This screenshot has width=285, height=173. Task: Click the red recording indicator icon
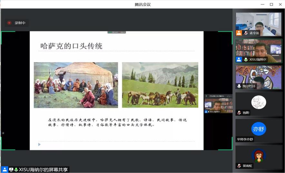(x=9, y=23)
